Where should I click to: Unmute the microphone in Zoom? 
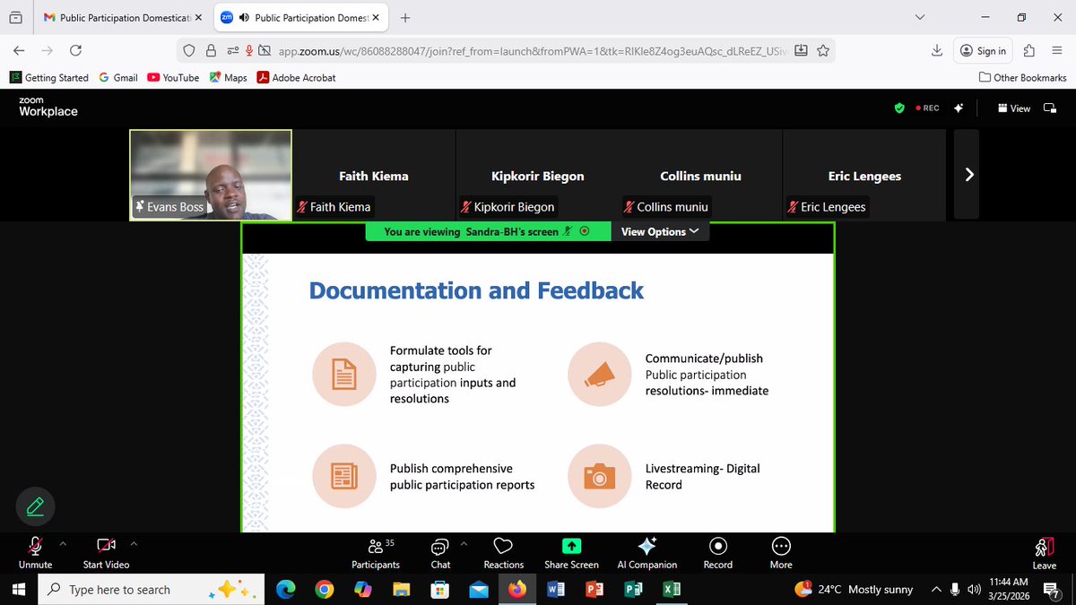[36, 552]
